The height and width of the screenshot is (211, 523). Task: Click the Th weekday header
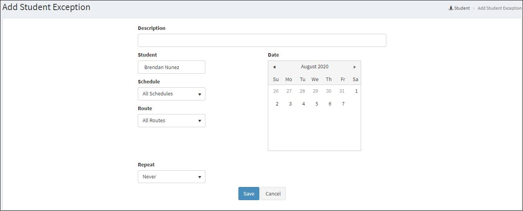click(328, 80)
